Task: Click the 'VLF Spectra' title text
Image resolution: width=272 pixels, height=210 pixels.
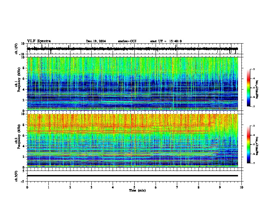Action: 39,41
